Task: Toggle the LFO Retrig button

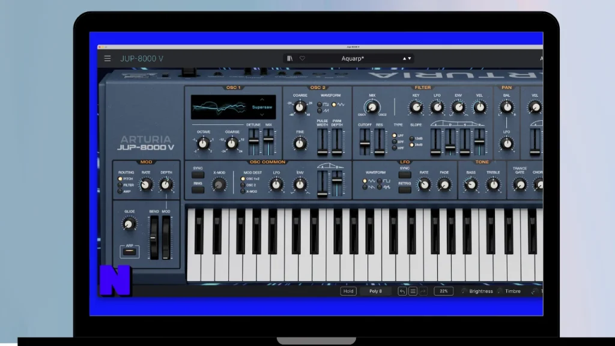Action: tap(404, 190)
